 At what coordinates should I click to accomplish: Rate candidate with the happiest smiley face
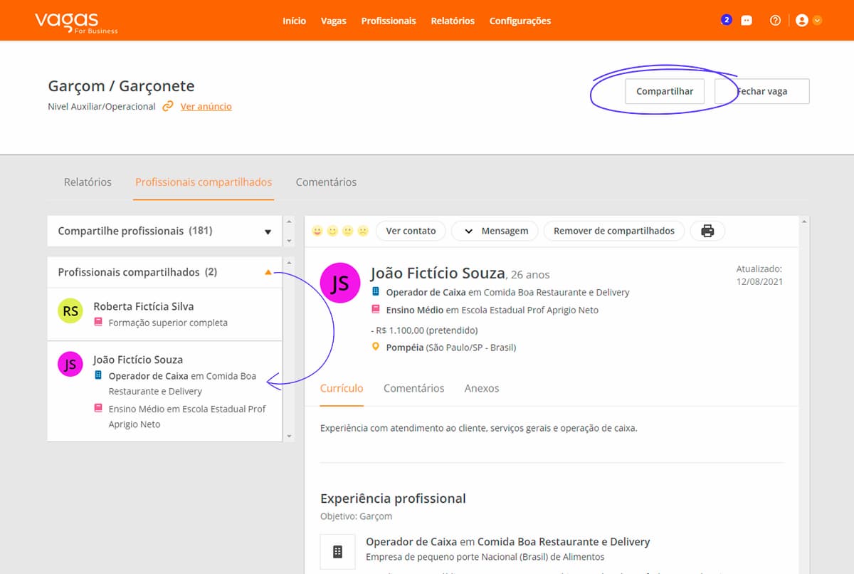pos(317,231)
